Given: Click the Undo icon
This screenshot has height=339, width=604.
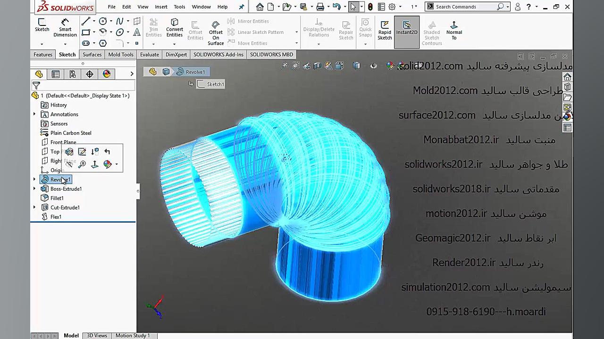Looking at the screenshot, I should coord(336,7).
